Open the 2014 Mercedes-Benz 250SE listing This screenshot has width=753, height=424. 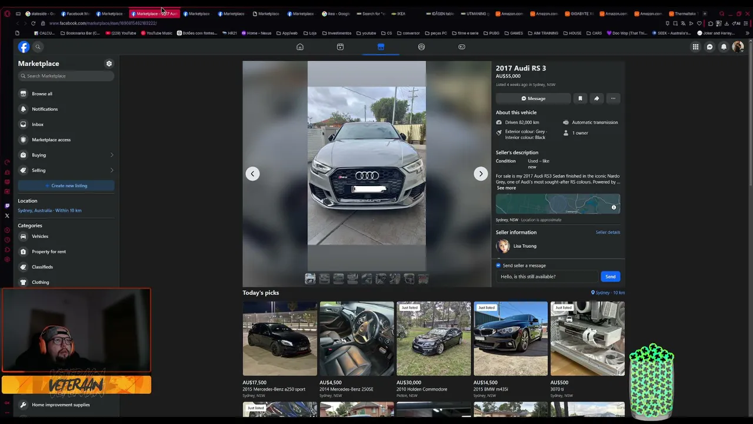click(356, 350)
